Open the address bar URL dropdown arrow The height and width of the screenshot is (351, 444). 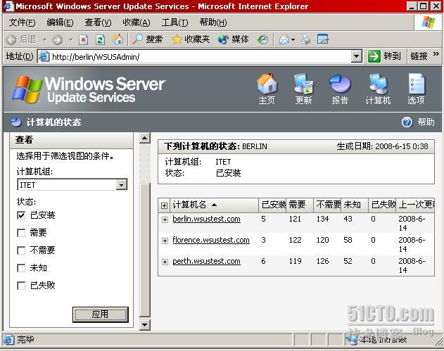[357, 56]
